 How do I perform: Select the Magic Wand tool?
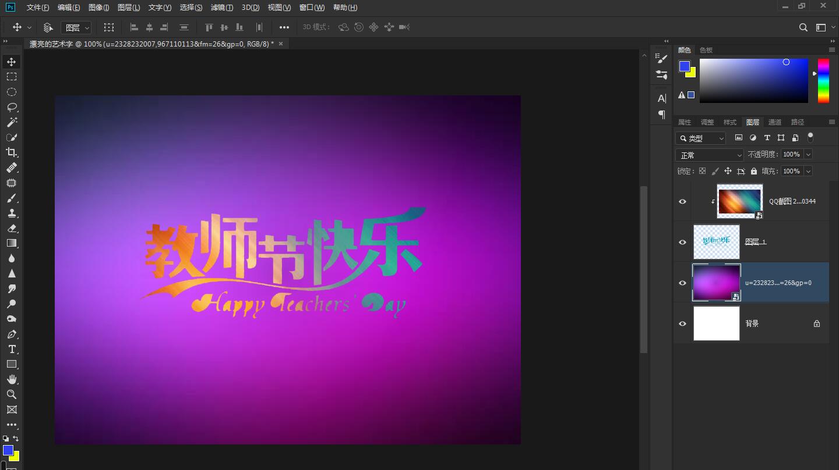tap(11, 122)
